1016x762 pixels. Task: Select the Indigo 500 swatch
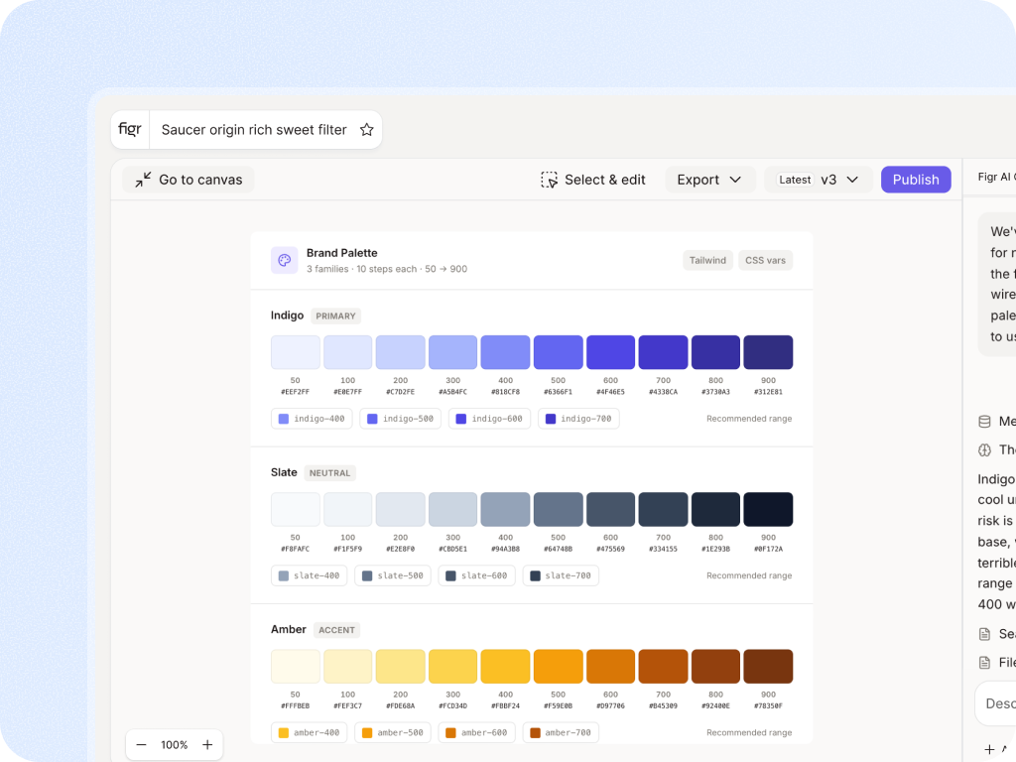click(558, 352)
